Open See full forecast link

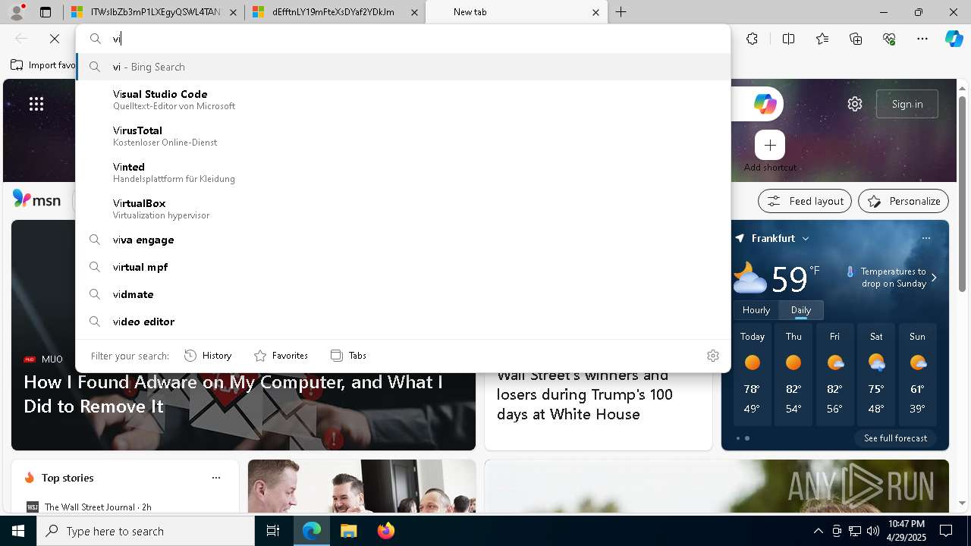tap(895, 438)
